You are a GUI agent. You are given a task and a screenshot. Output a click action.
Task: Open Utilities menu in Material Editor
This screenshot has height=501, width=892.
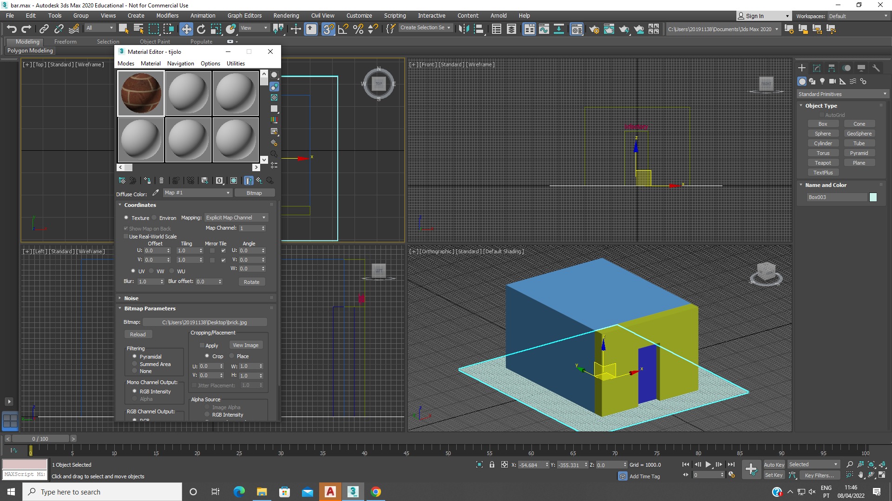click(x=236, y=64)
